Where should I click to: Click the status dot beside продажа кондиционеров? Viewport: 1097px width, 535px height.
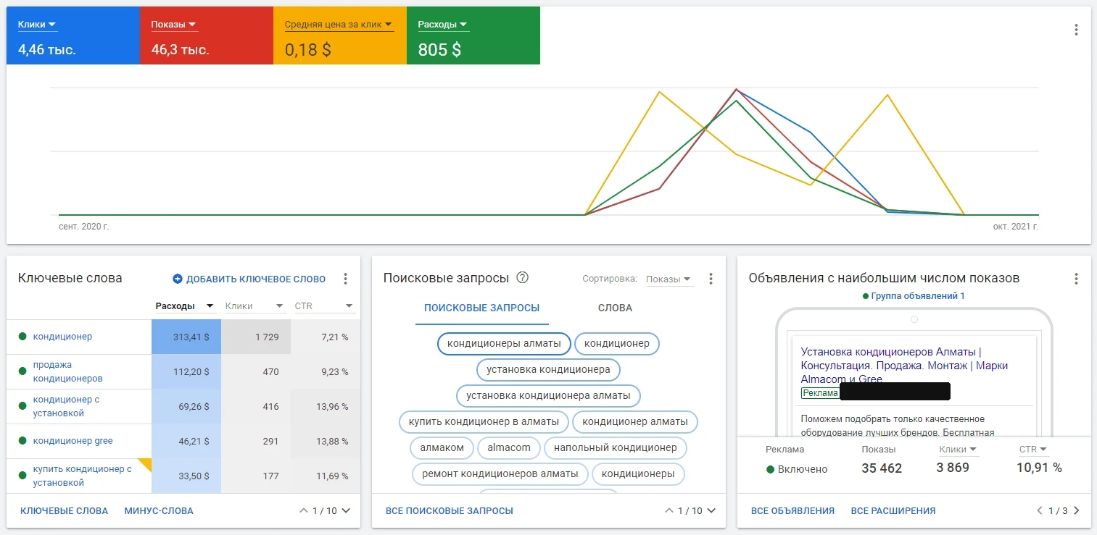[22, 371]
